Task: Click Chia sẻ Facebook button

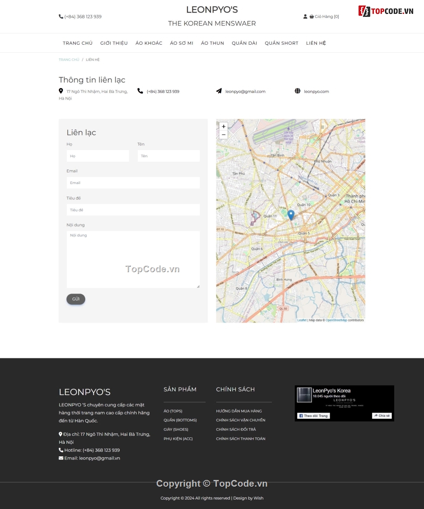Action: (x=382, y=416)
